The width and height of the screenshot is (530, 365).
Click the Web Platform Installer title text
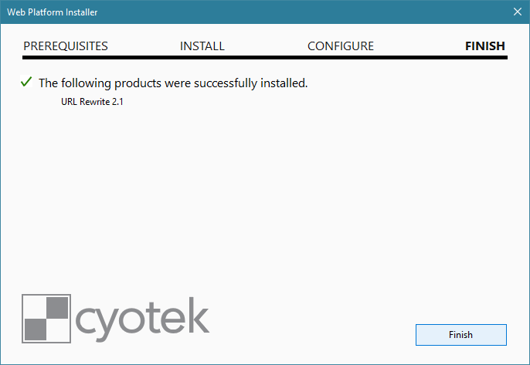coord(52,12)
